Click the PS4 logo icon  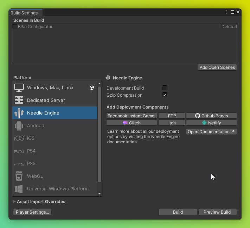[19, 151]
